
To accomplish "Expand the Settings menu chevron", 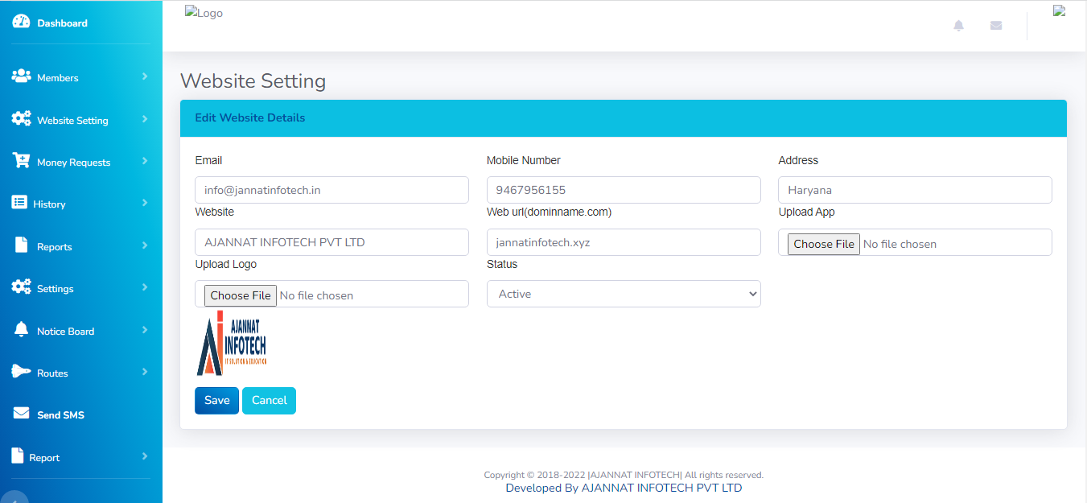I will [145, 287].
